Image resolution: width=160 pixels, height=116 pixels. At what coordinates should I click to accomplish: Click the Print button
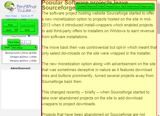tap(10, 25)
